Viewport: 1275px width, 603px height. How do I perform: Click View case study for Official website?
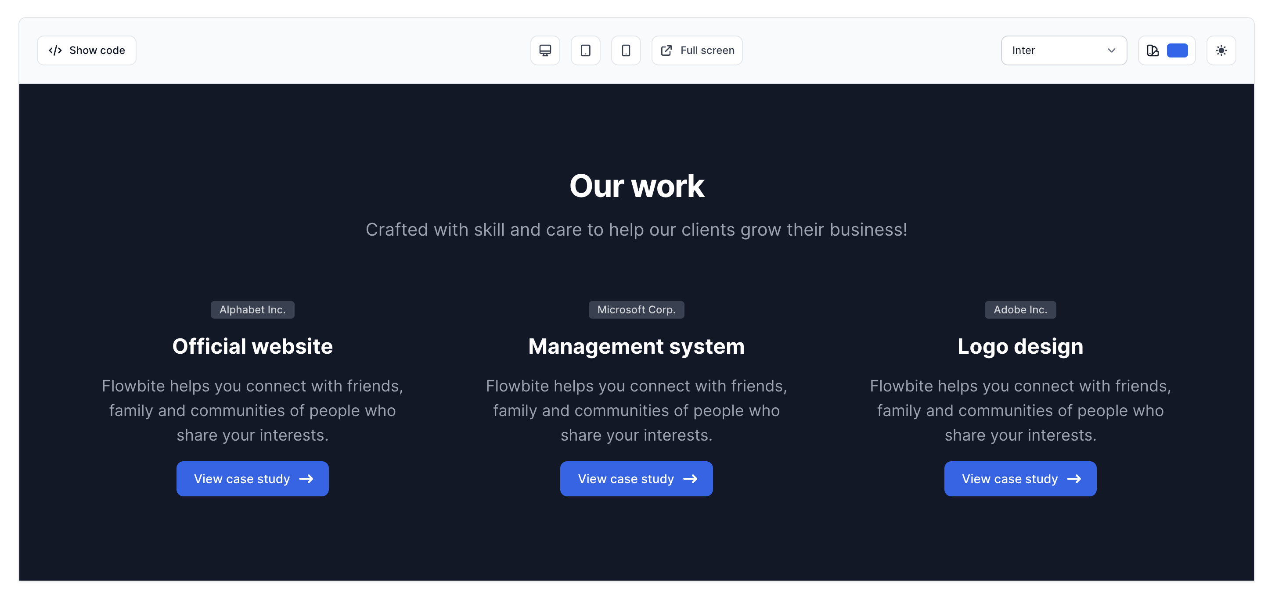pyautogui.click(x=252, y=479)
